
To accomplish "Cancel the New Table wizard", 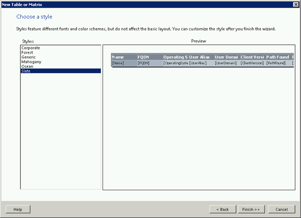I will 282,209.
